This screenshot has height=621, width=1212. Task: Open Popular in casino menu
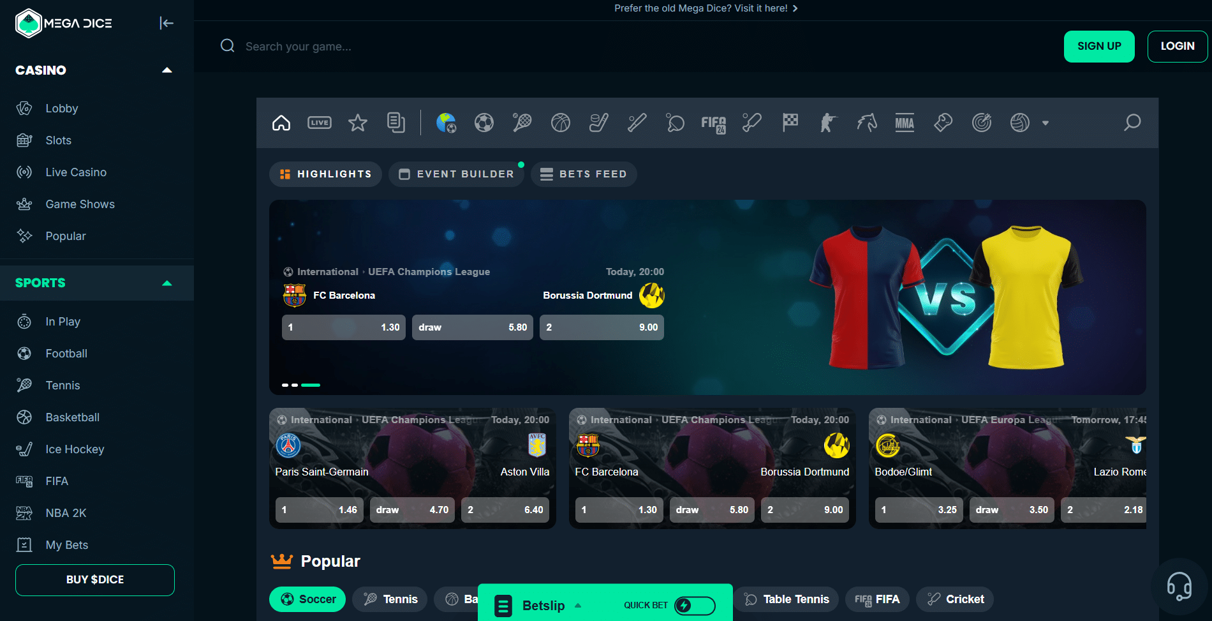point(66,236)
